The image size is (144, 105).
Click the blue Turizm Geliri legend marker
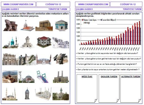coord(101,20)
